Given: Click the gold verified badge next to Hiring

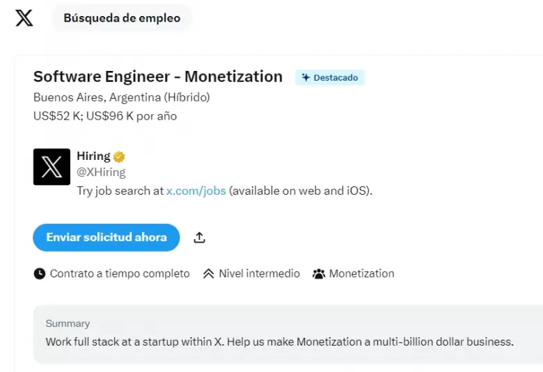Looking at the screenshot, I should tap(119, 157).
